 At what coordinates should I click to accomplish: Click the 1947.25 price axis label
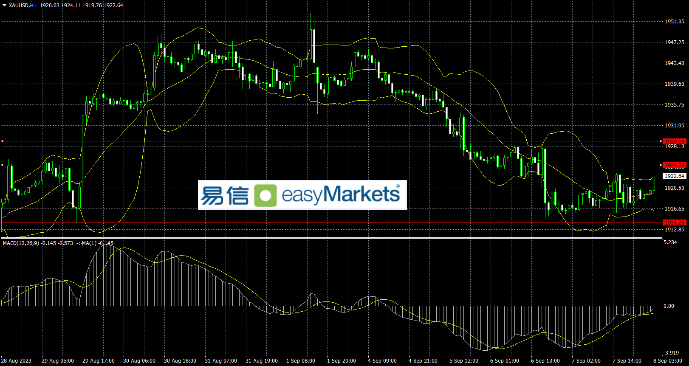tap(675, 42)
